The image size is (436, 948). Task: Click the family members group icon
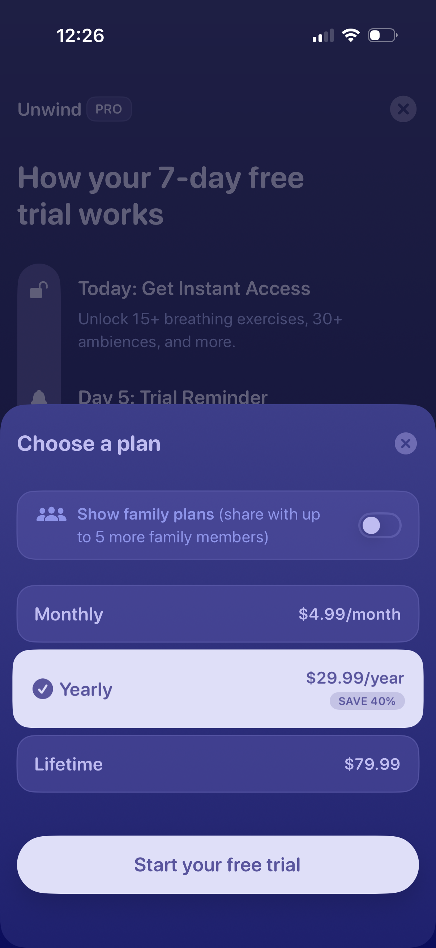pyautogui.click(x=51, y=514)
